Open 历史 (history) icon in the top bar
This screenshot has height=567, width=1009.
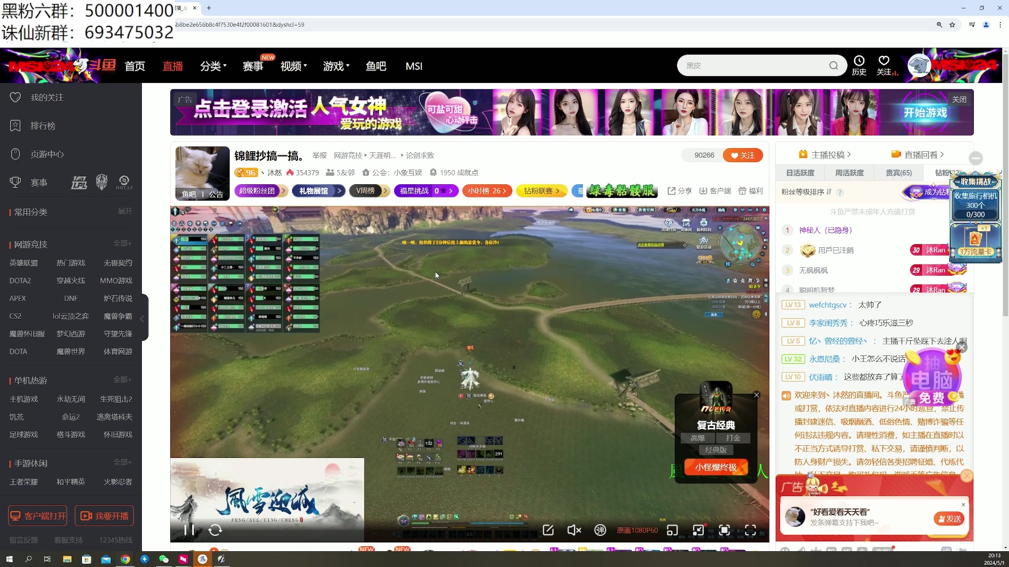tap(859, 65)
